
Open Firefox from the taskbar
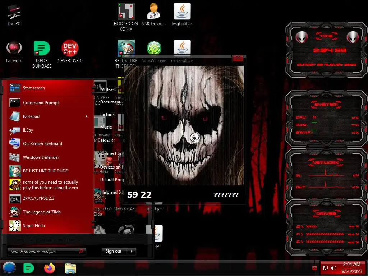(x=50, y=268)
